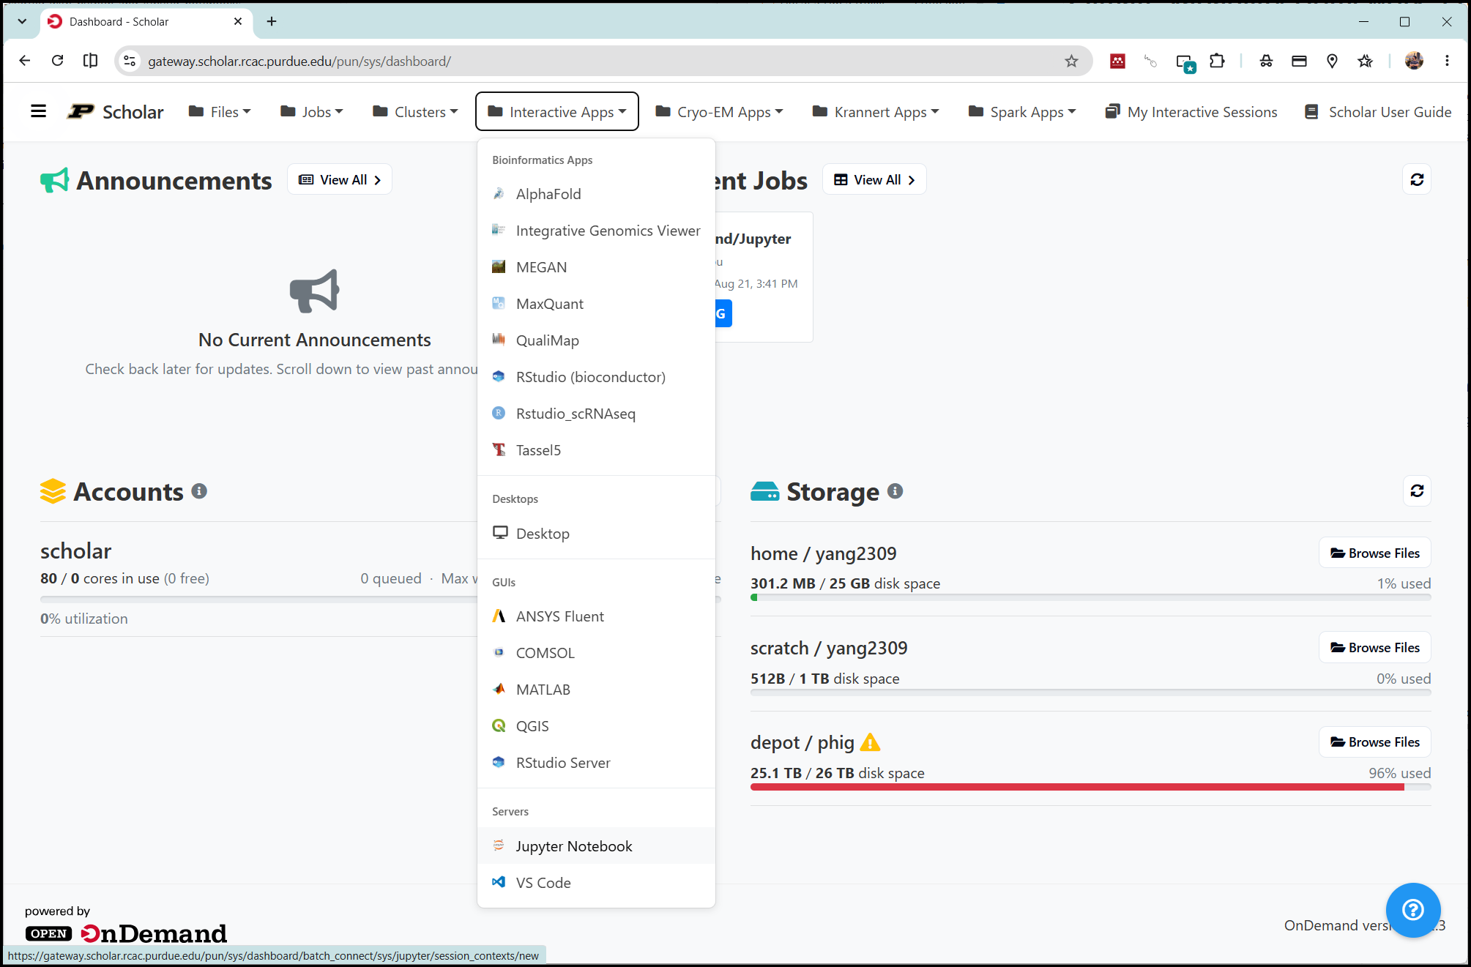Open the help question-mark bubble
The image size is (1471, 967).
pos(1412,910)
